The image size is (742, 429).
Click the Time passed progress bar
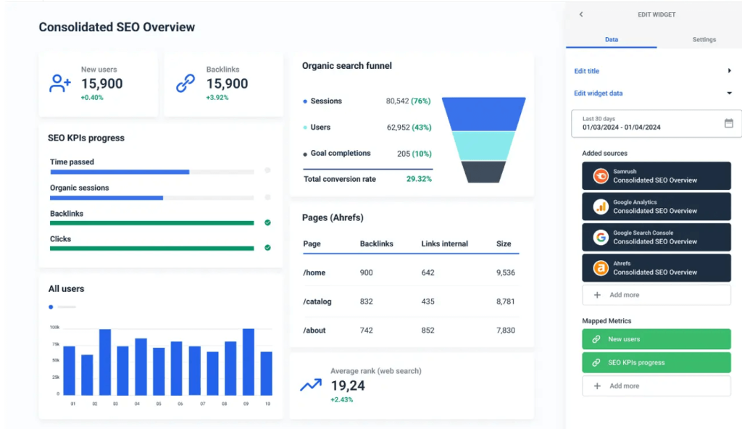coord(152,172)
